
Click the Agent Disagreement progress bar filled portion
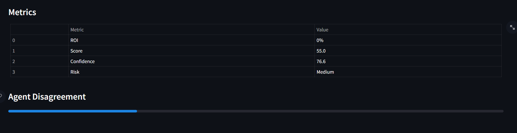click(73, 111)
